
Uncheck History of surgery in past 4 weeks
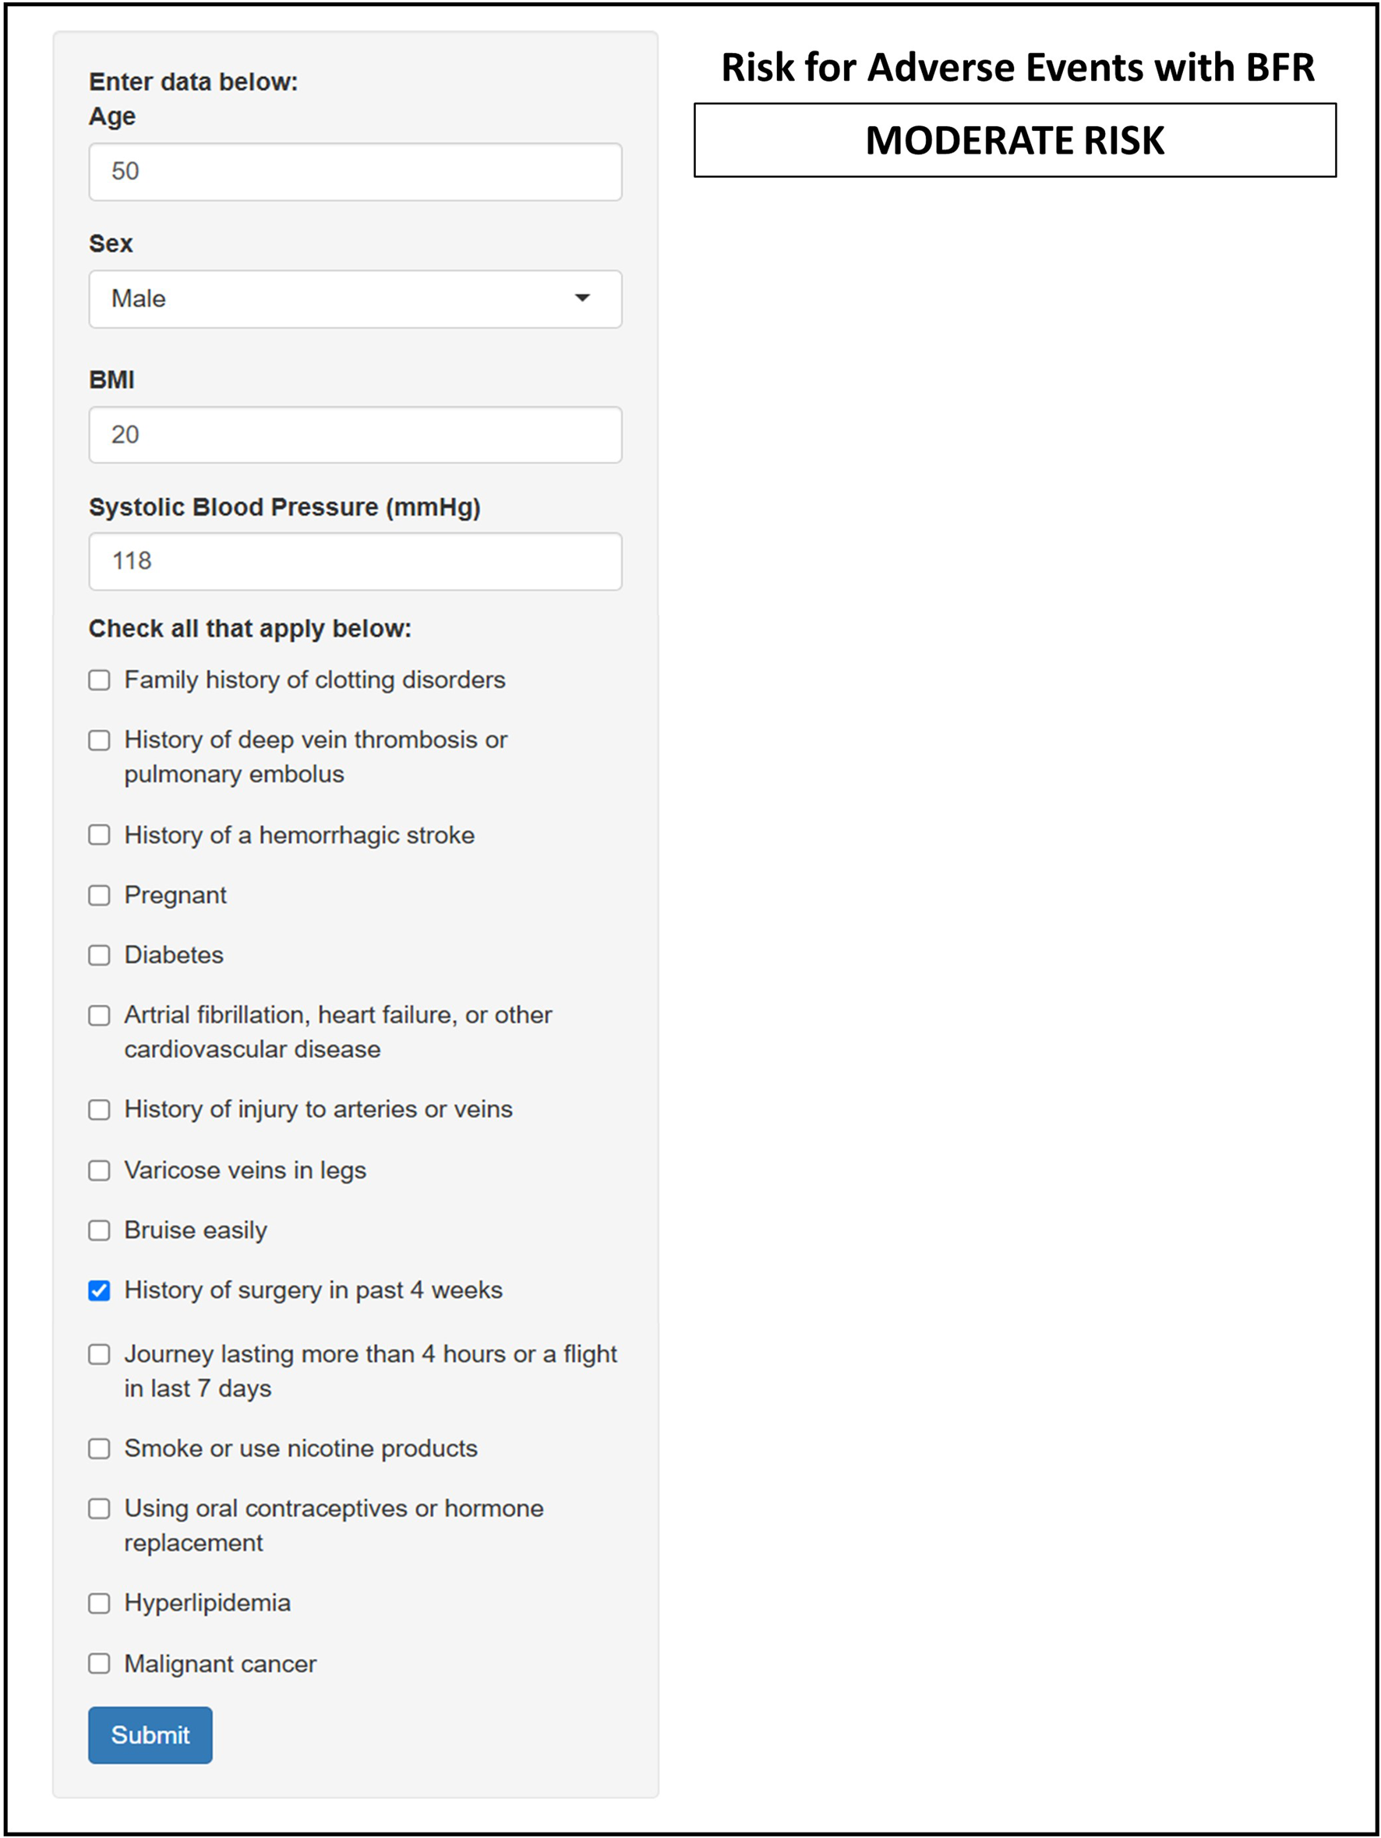100,1289
